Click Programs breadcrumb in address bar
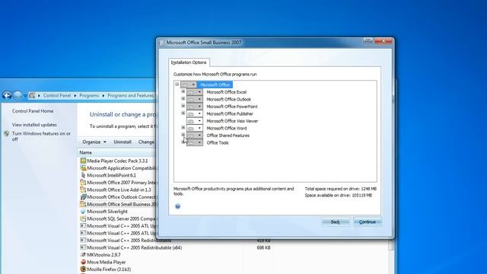This screenshot has height=274, width=487. pyautogui.click(x=89, y=95)
